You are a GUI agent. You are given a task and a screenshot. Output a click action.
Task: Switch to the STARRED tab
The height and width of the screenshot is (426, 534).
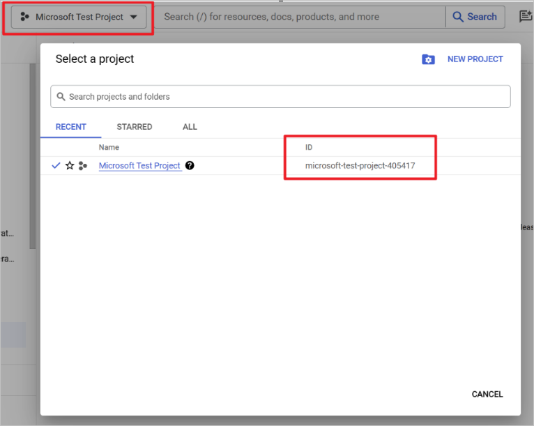(x=135, y=127)
